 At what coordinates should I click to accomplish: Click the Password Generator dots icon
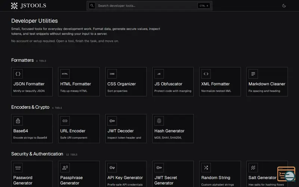pyautogui.click(x=18, y=168)
